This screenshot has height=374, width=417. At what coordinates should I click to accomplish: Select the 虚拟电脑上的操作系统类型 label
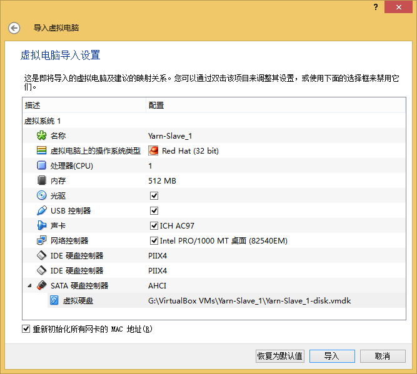click(96, 151)
